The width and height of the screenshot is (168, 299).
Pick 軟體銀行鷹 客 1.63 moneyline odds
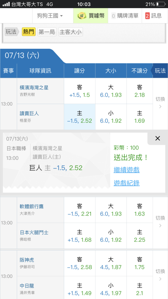pyautogui.click(x=139, y=210)
